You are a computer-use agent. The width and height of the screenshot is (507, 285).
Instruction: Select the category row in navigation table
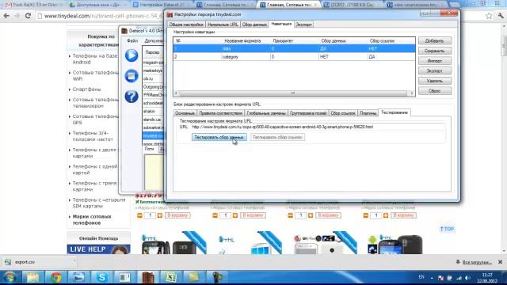[294, 56]
